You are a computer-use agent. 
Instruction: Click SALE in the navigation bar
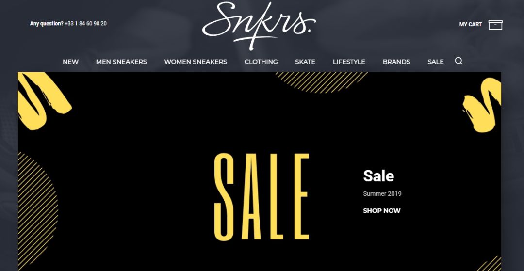(x=435, y=62)
